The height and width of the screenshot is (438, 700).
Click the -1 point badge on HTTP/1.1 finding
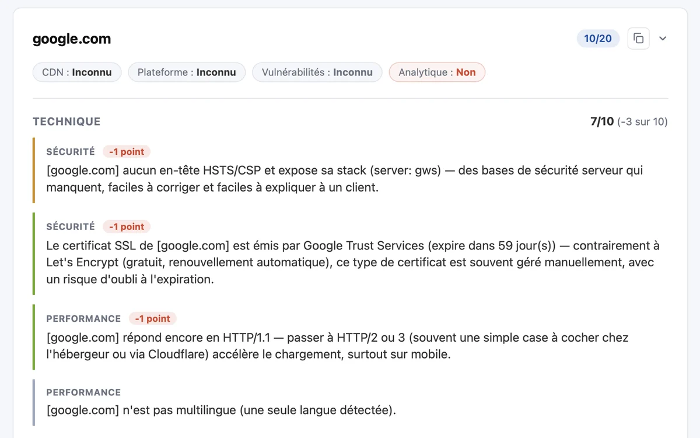coord(152,319)
